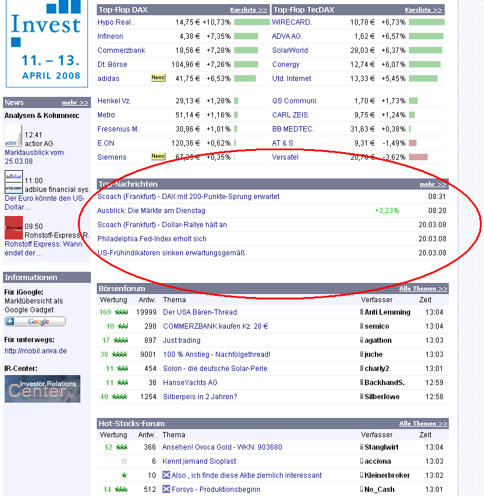
Task: Open the adblue analysen logo thumbnail
Action: point(13,182)
